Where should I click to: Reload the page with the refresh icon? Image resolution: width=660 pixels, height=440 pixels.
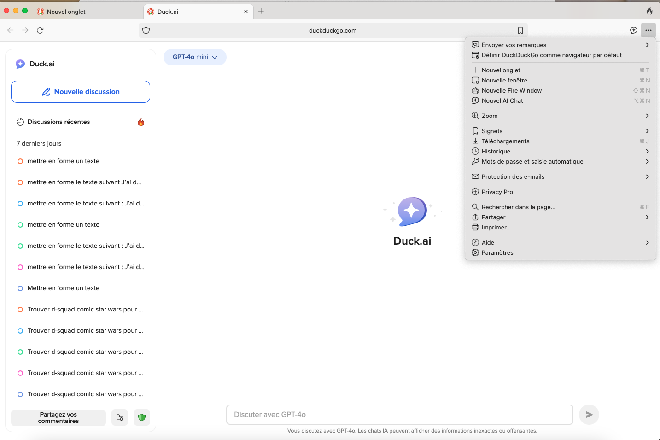pyautogui.click(x=40, y=30)
